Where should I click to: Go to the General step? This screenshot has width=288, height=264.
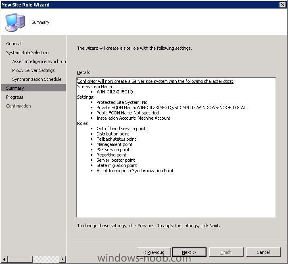tap(14, 44)
